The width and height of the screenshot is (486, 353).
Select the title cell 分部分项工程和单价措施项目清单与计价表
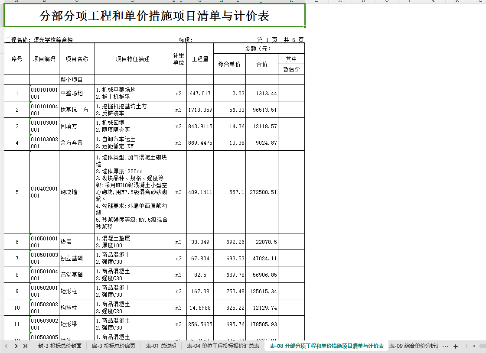click(154, 16)
